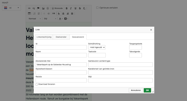This screenshot has height=101, width=187.
Task: Click the Id input field
Action: tap(61, 47)
